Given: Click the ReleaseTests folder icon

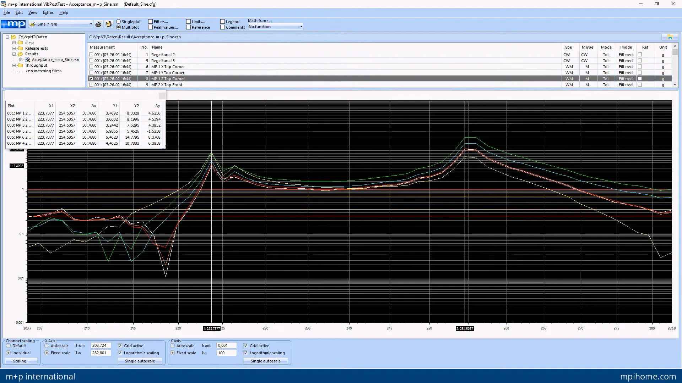Looking at the screenshot, I should (21, 48).
